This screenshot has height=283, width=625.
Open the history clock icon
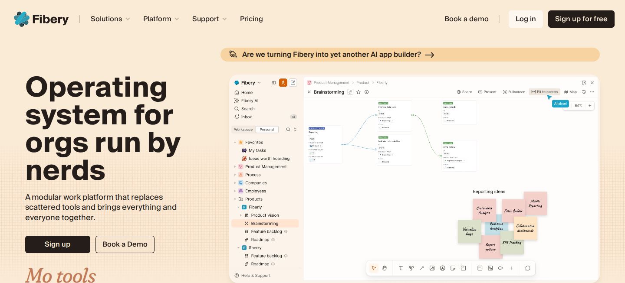pyautogui.click(x=584, y=92)
